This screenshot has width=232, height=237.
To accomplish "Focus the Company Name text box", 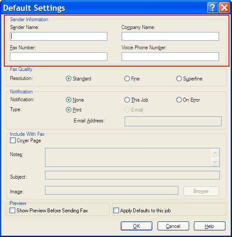I will point(170,36).
